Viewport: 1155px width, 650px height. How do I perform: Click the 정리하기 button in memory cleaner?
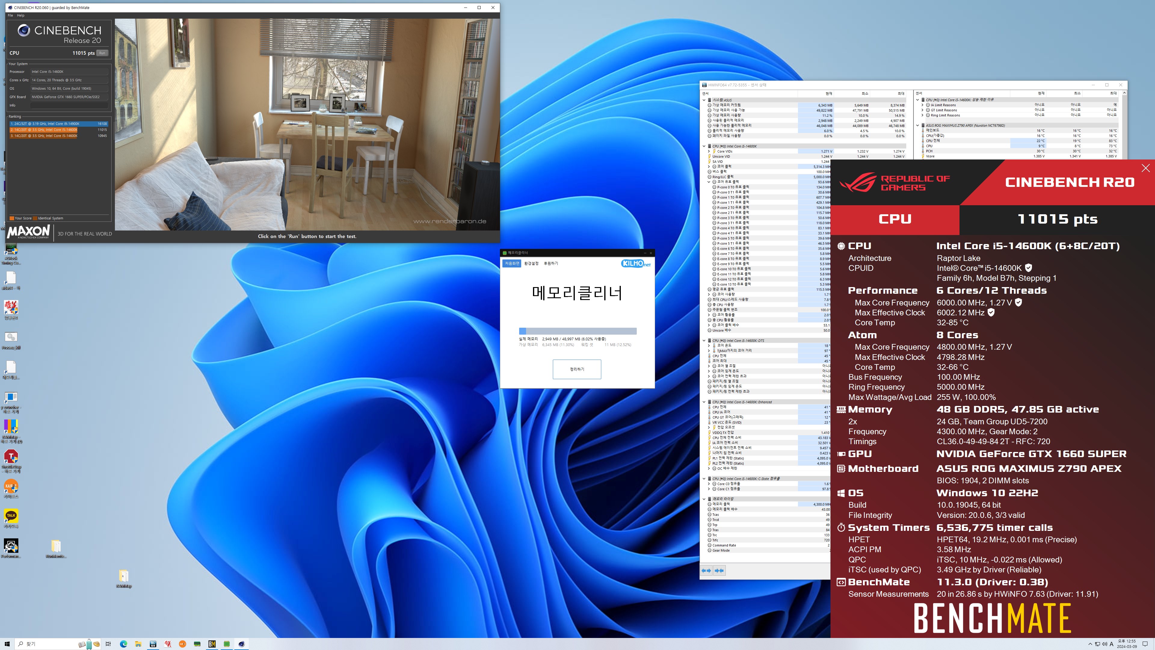pyautogui.click(x=577, y=369)
